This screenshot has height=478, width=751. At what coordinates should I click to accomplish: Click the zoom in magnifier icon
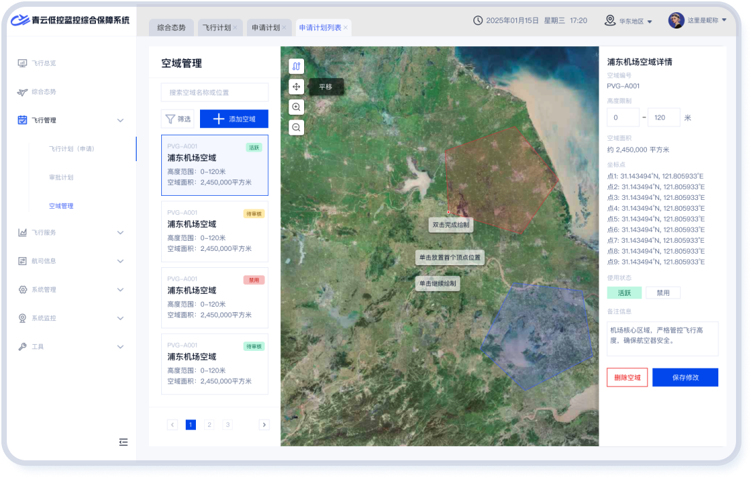(296, 107)
